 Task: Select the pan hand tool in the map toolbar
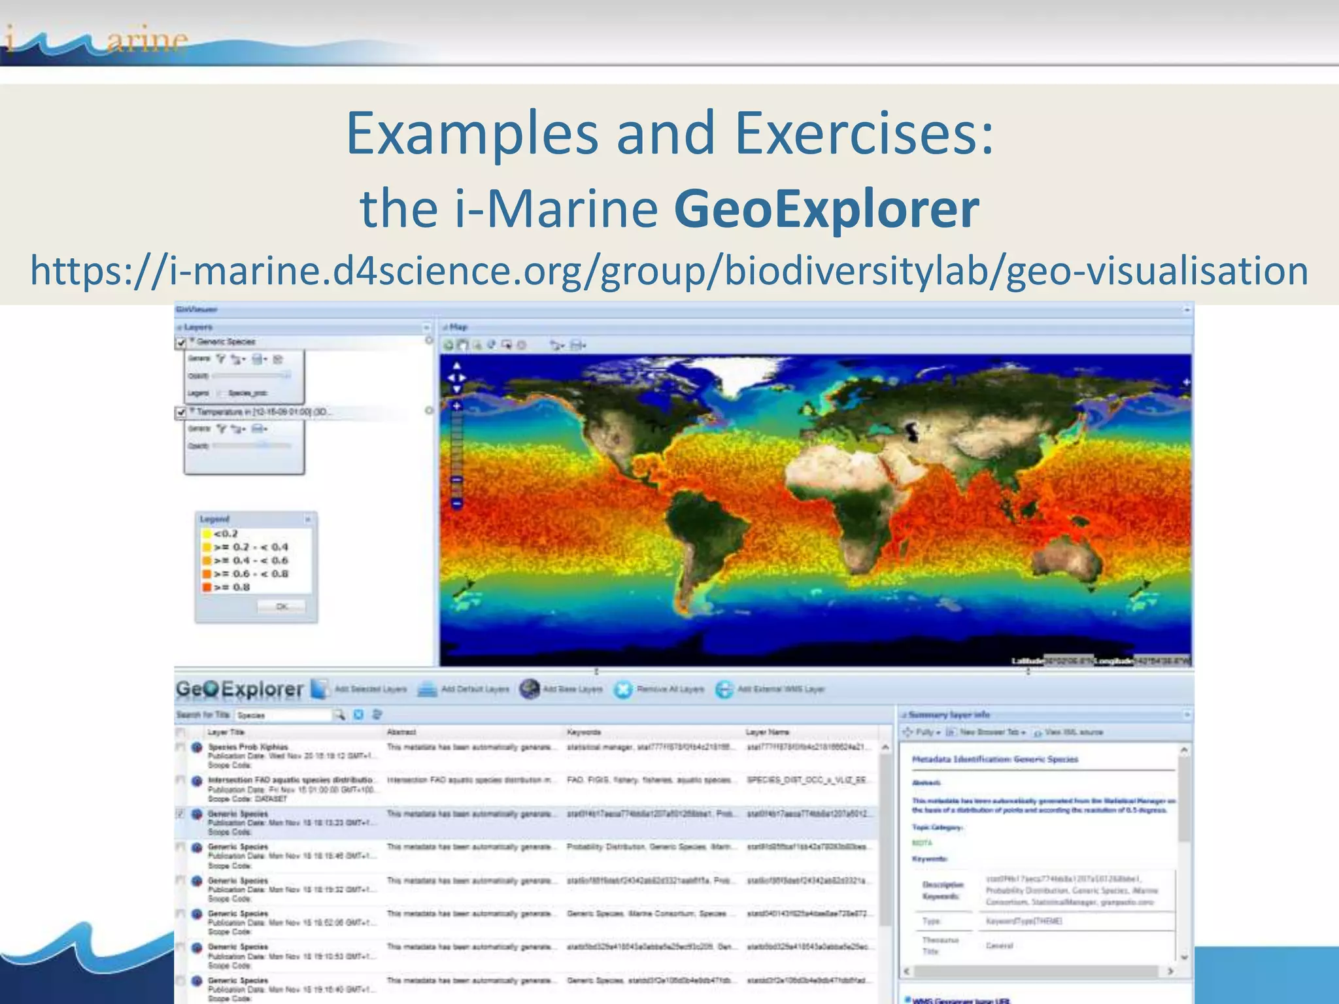coord(462,345)
